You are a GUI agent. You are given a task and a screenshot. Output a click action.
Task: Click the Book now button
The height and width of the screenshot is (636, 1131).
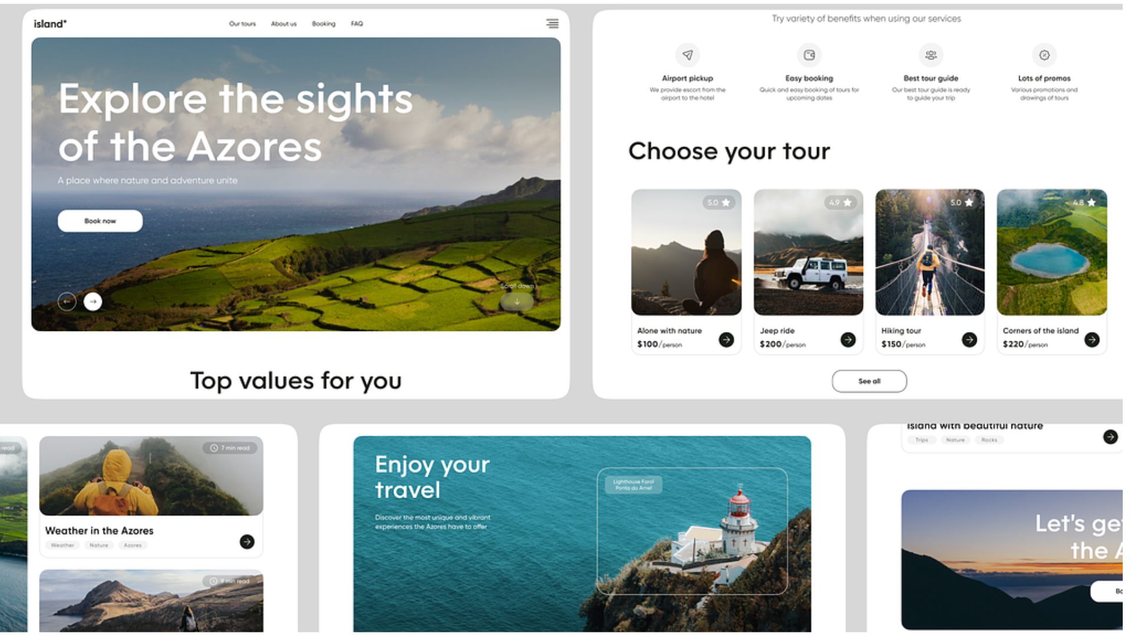point(100,221)
